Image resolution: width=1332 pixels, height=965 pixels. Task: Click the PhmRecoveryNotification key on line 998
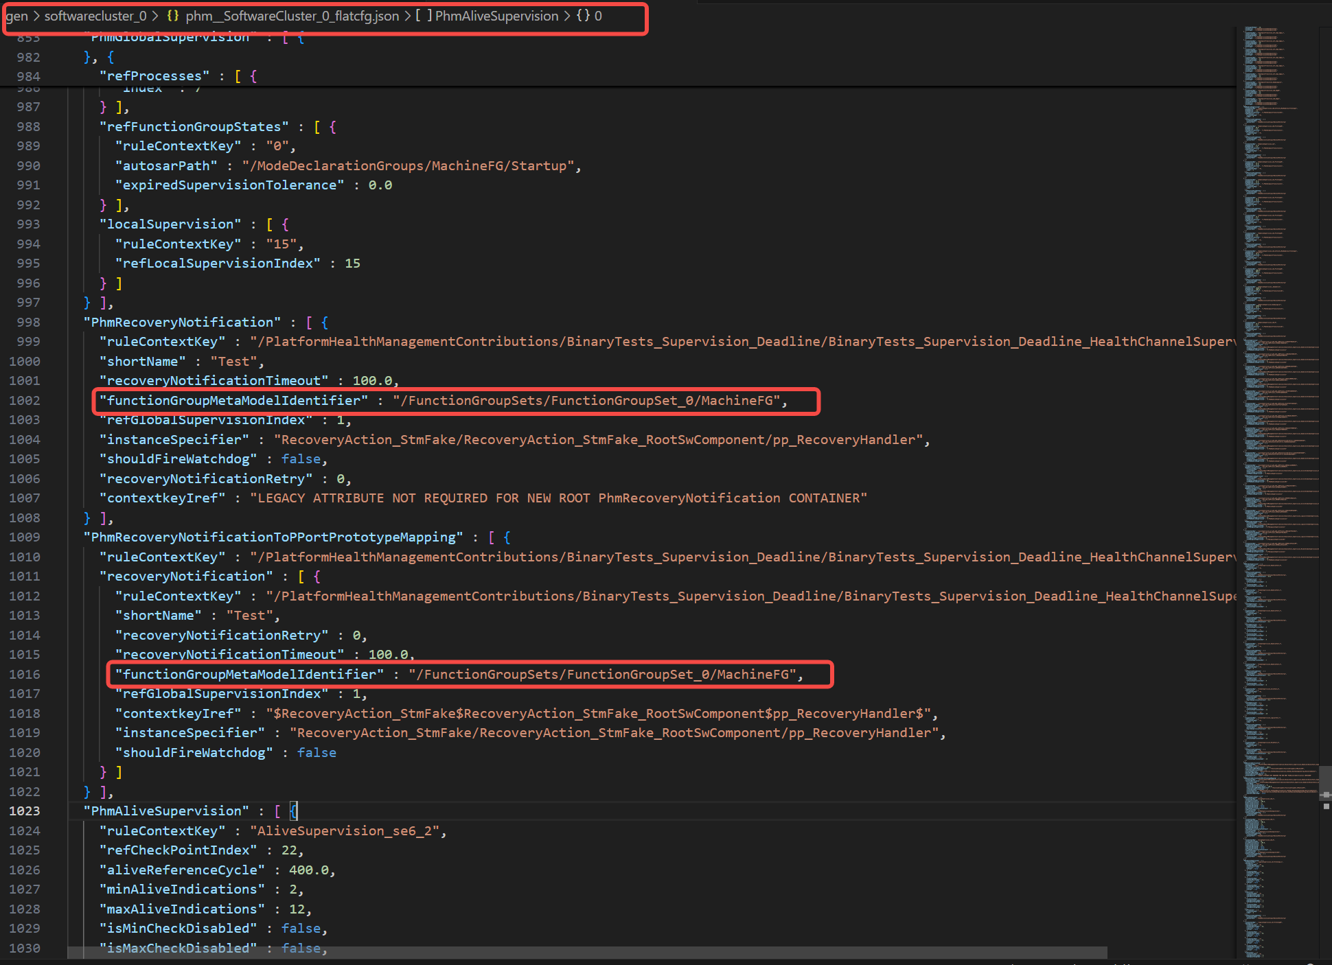point(182,322)
